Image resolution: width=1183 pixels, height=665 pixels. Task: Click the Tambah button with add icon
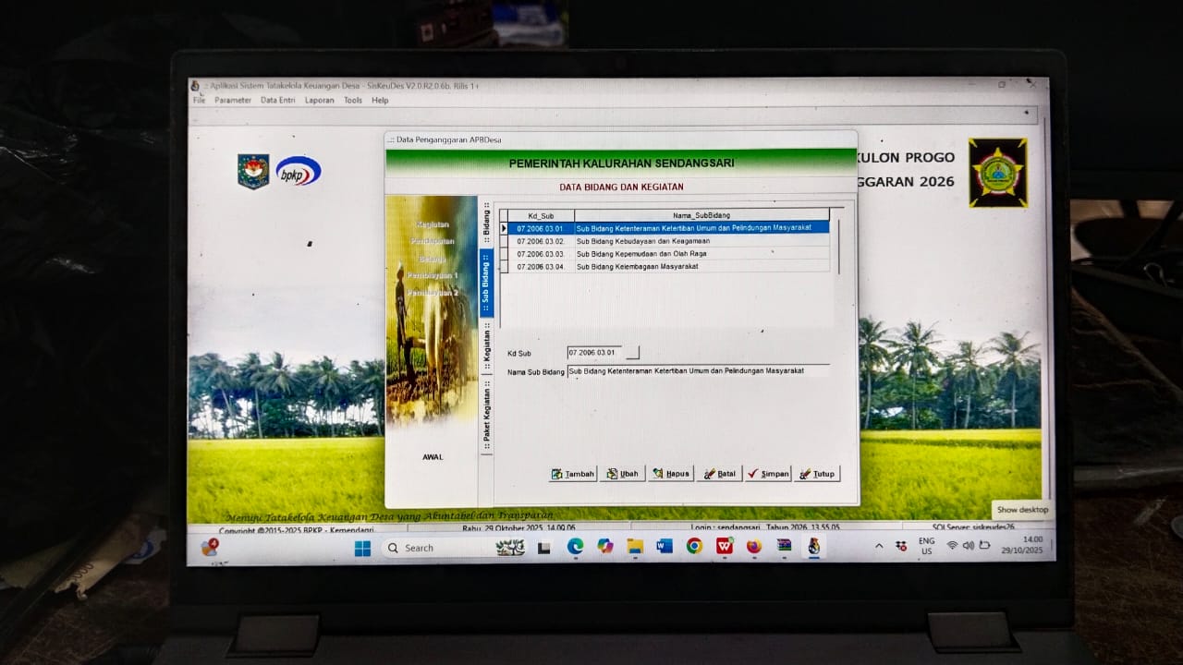tap(573, 474)
